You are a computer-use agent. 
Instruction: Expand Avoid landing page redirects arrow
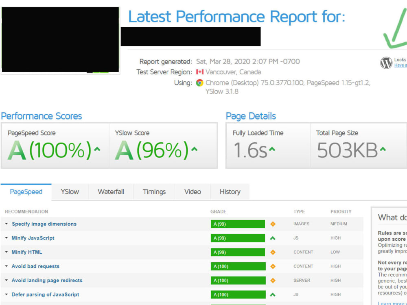7,280
